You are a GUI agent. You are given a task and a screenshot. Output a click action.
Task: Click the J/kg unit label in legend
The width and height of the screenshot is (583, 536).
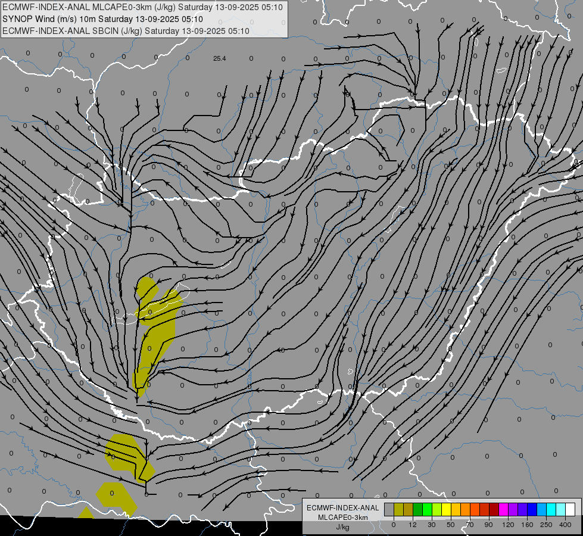pyautogui.click(x=343, y=527)
